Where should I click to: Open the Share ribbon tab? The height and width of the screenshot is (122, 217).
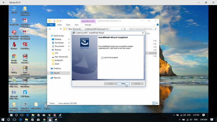(x=68, y=25)
